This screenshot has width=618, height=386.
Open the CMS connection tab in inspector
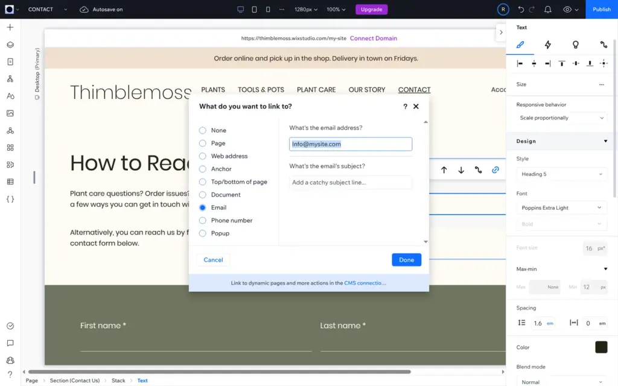pyautogui.click(x=604, y=45)
